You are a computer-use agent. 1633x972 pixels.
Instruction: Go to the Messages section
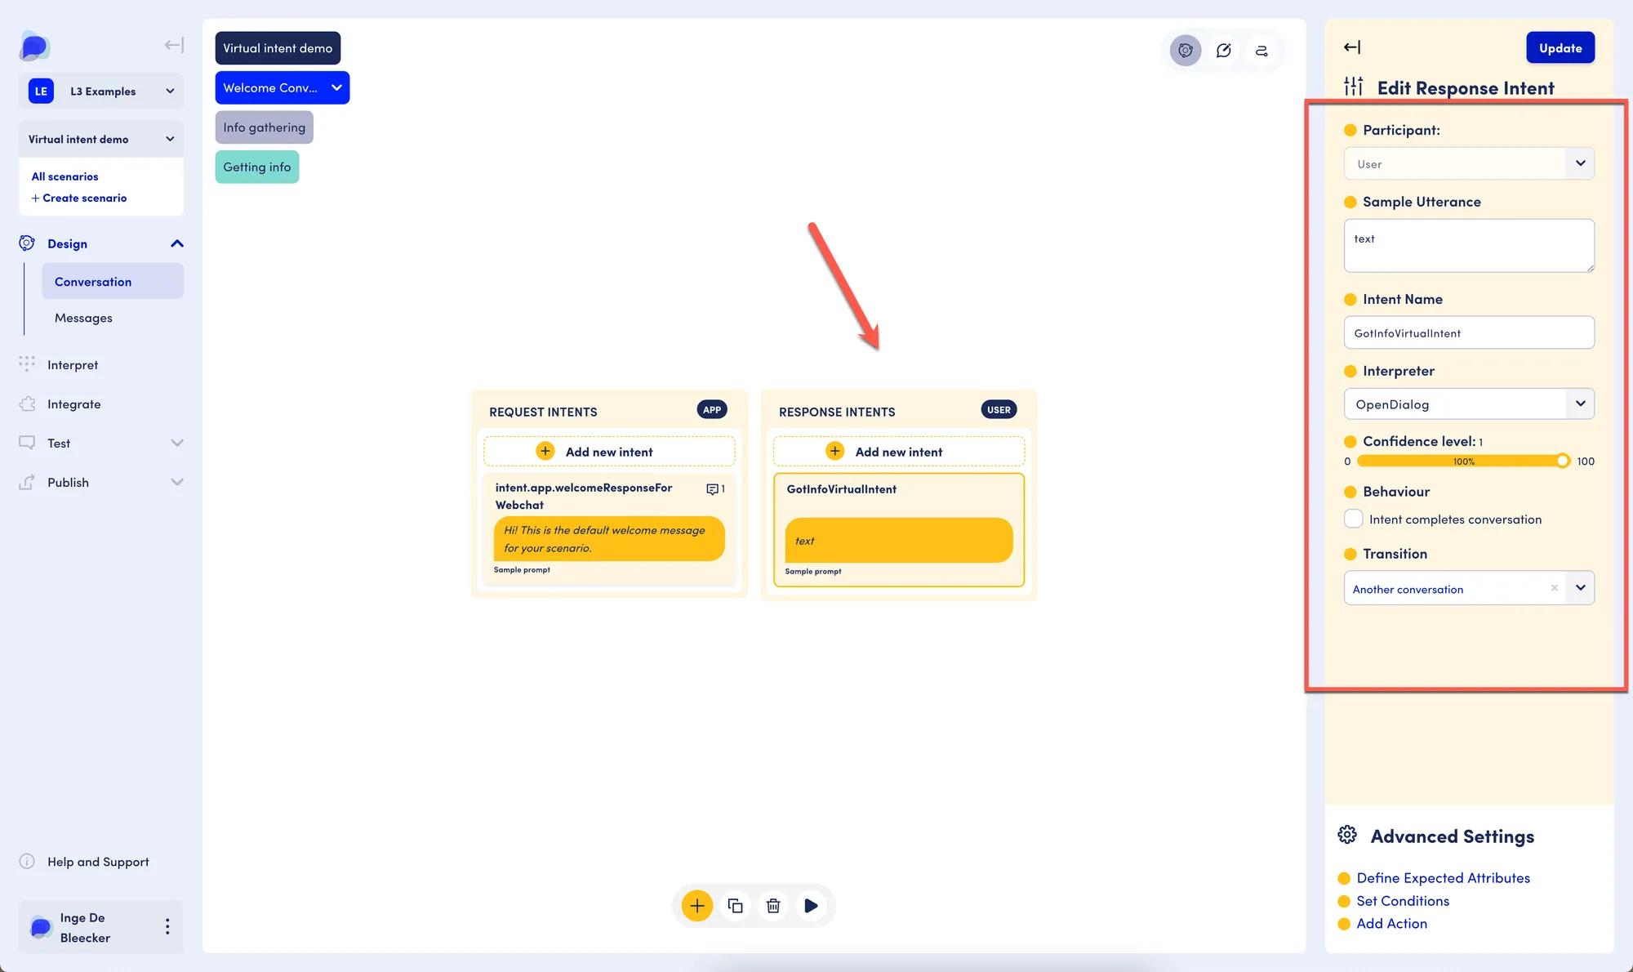pyautogui.click(x=83, y=318)
